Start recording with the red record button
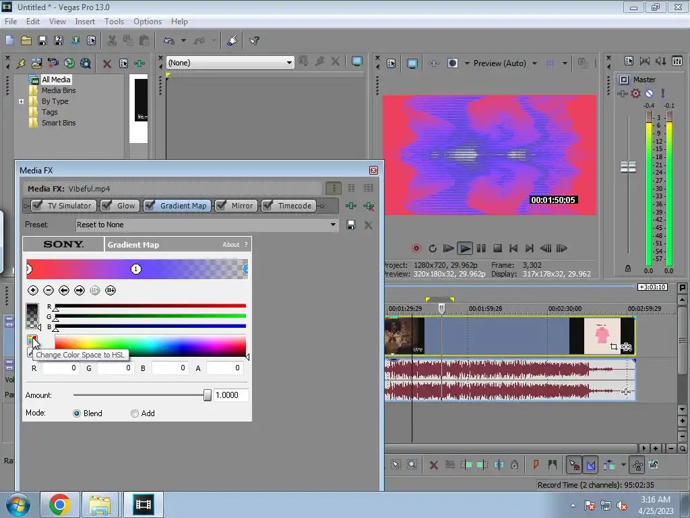This screenshot has width=690, height=518. click(416, 248)
